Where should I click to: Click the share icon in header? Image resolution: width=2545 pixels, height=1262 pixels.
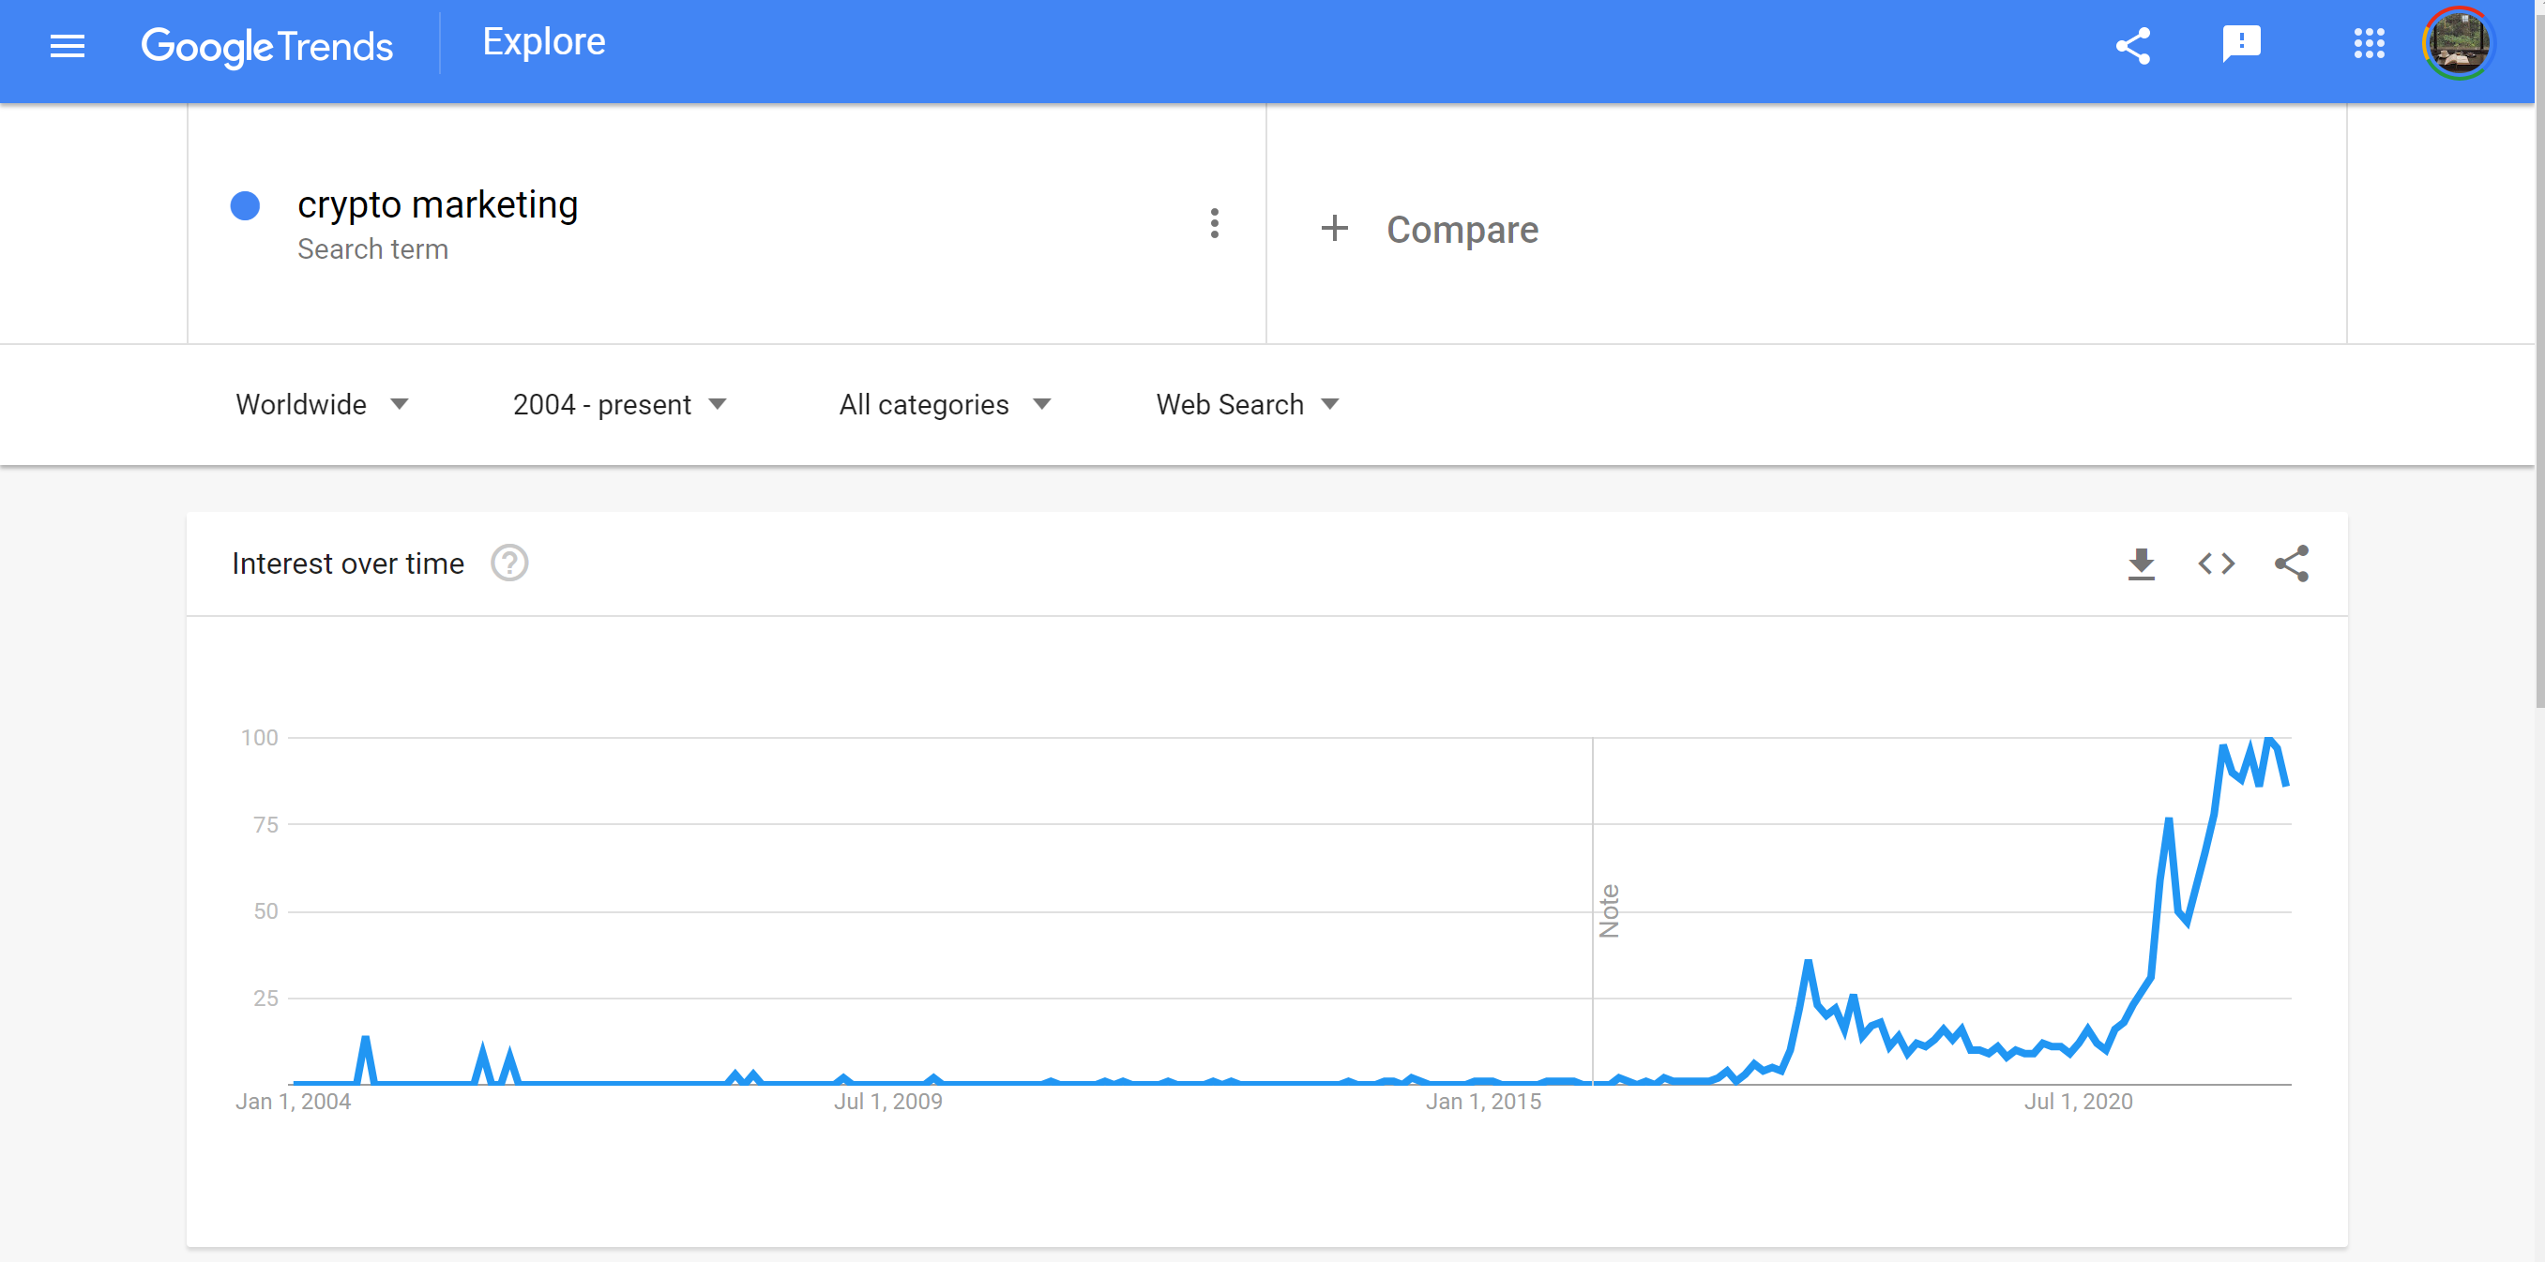tap(2133, 45)
